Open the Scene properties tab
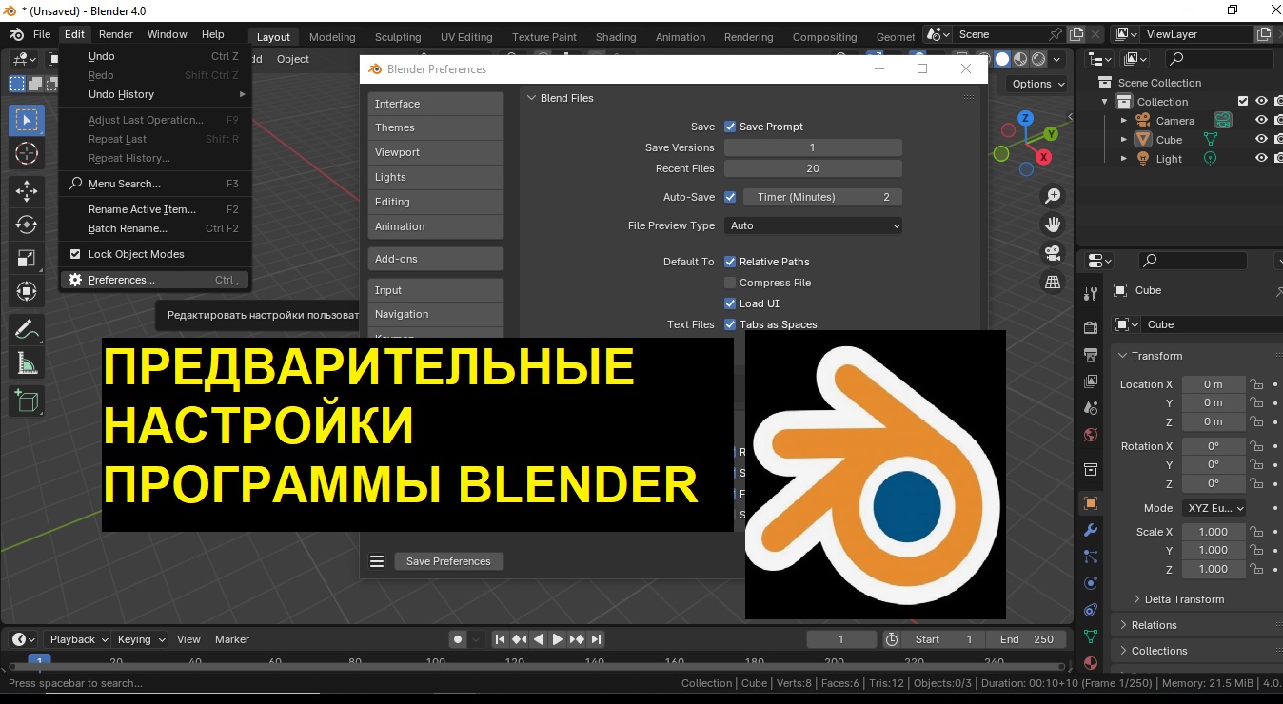Image resolution: width=1283 pixels, height=704 pixels. tap(1091, 408)
